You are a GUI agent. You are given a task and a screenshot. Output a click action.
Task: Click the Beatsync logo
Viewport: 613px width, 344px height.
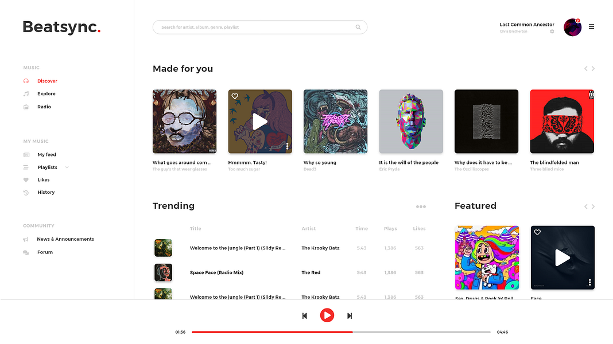click(x=61, y=28)
